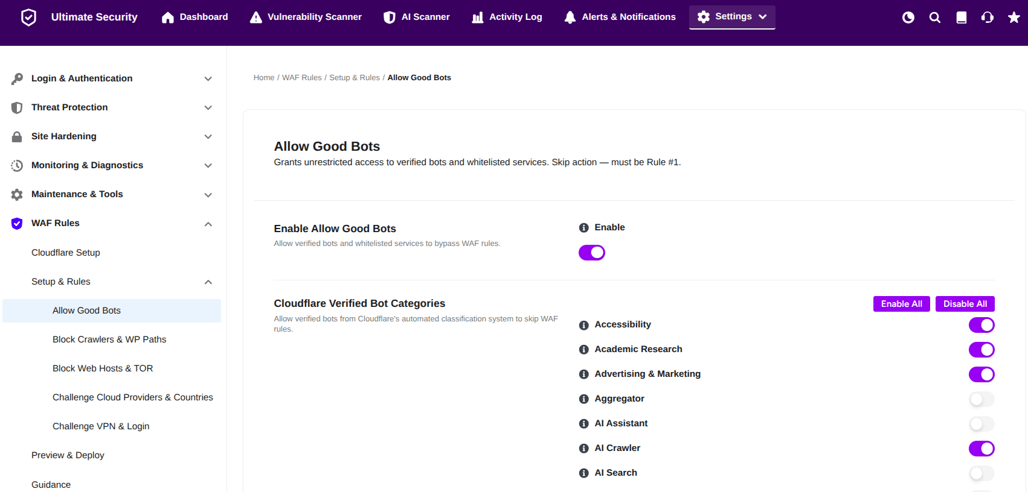The width and height of the screenshot is (1028, 492).
Task: Click the checked shield icon beside WAF Rules
Action: (17, 223)
